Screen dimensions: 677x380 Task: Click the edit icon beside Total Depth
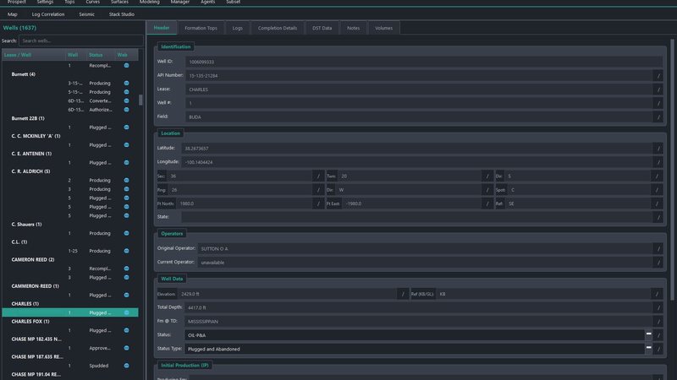658,307
